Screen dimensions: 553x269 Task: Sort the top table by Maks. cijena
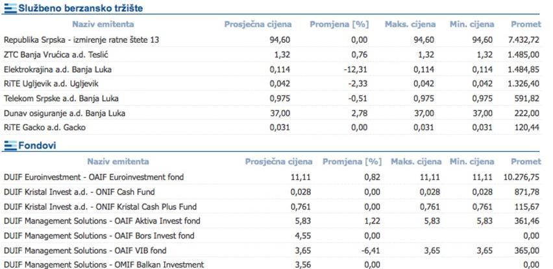click(409, 25)
